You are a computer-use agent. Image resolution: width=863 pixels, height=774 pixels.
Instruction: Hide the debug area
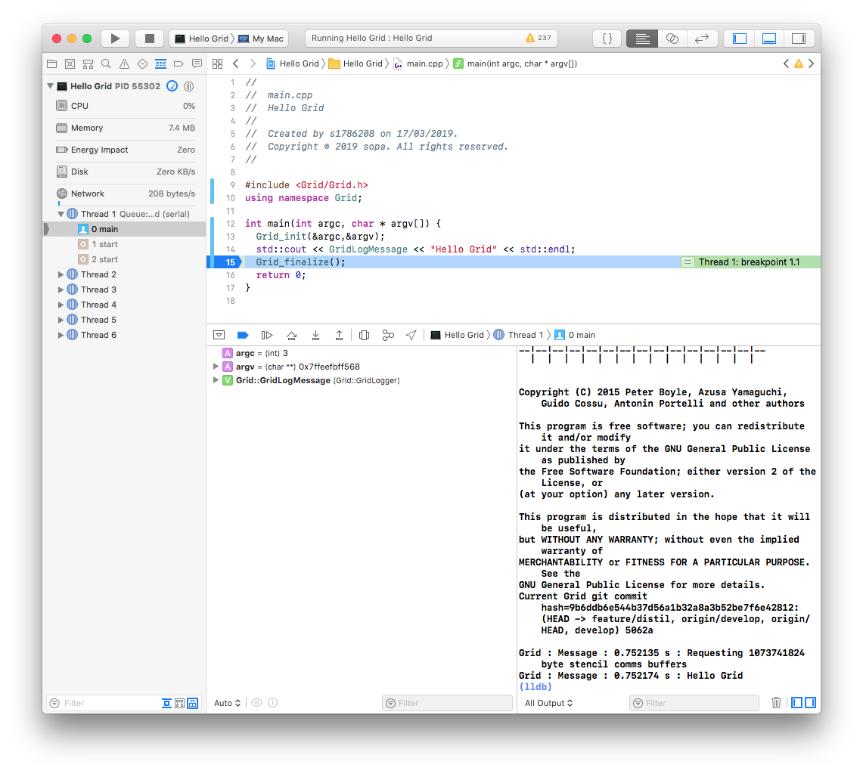coord(219,335)
